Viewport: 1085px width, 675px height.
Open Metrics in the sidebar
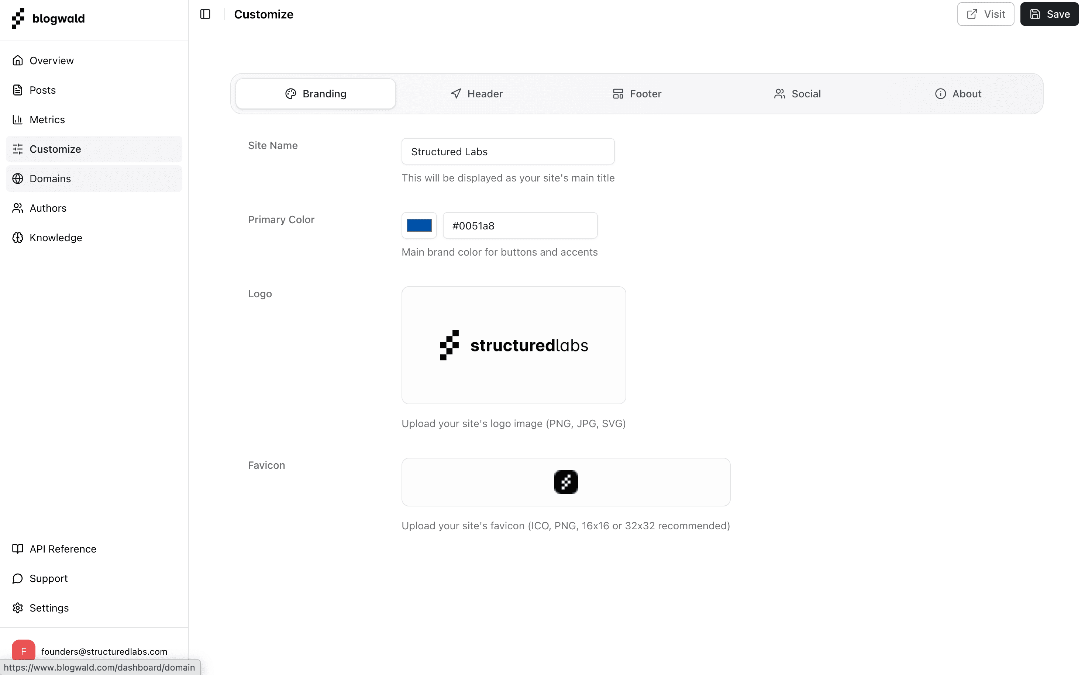(x=94, y=119)
